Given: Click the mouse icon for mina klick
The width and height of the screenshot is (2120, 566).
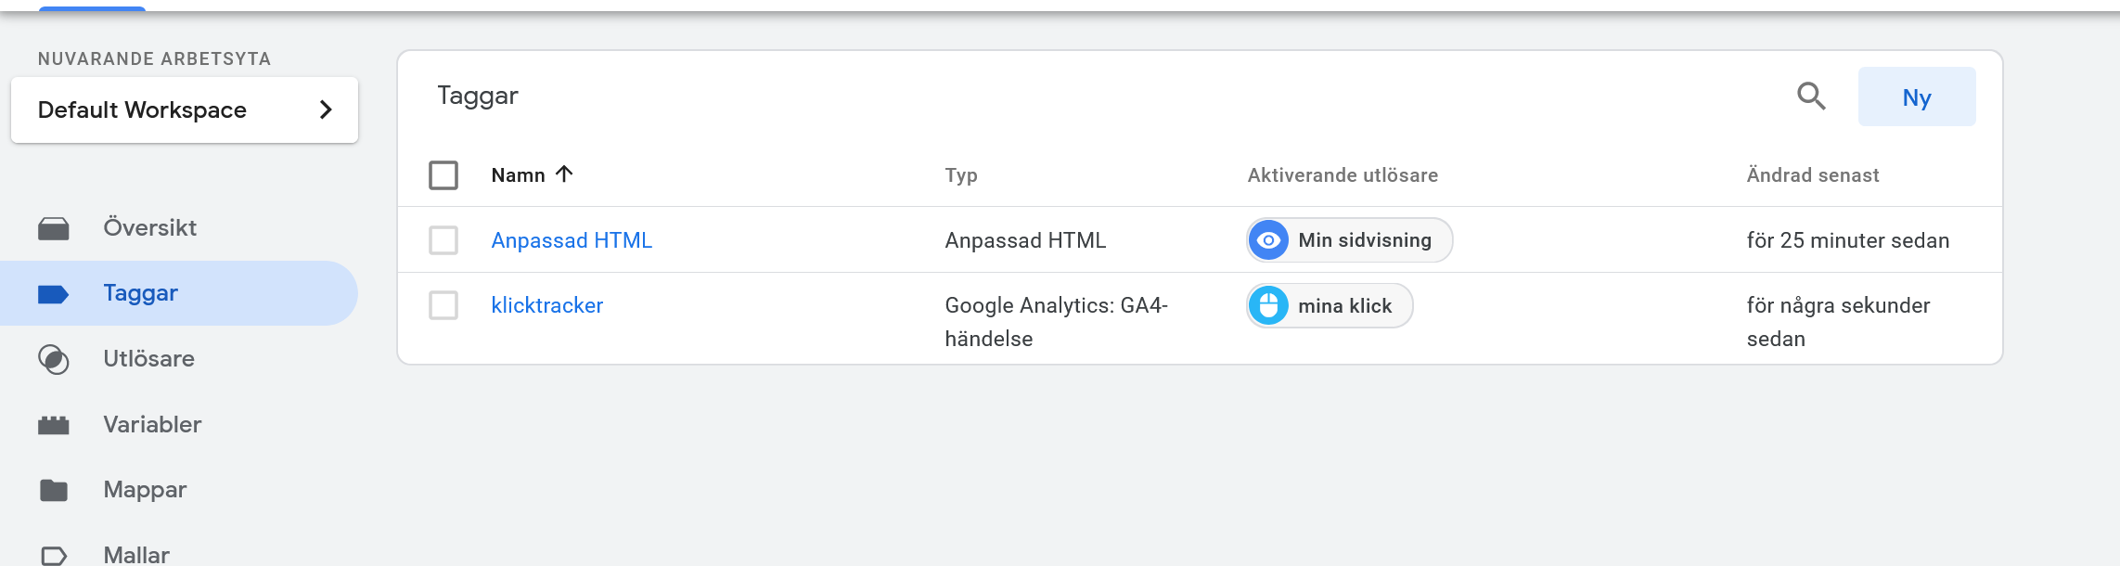Looking at the screenshot, I should coord(1268,306).
